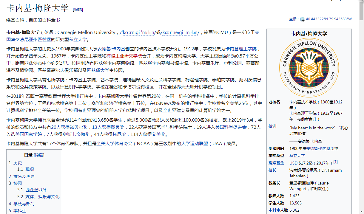
Task: Open the 美国科学促进会 link
Action: tap(231, 127)
